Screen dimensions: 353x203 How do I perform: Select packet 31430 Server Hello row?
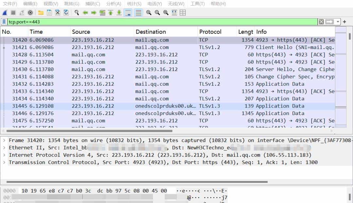(x=168, y=69)
